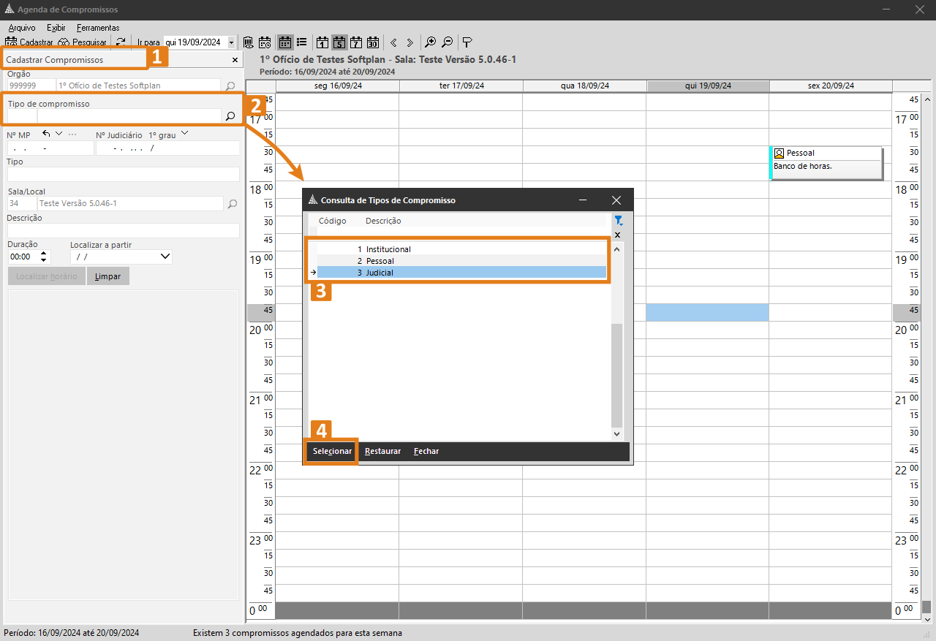Zoom in with magnifier plus icon
The width and height of the screenshot is (936, 641).
[431, 42]
